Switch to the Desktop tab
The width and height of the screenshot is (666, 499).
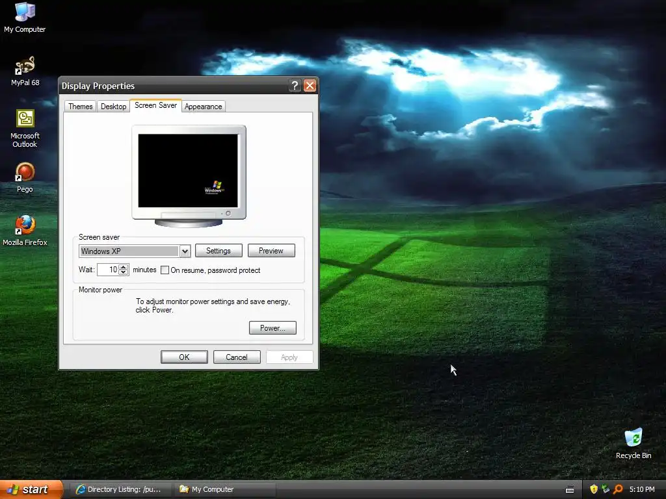(113, 106)
